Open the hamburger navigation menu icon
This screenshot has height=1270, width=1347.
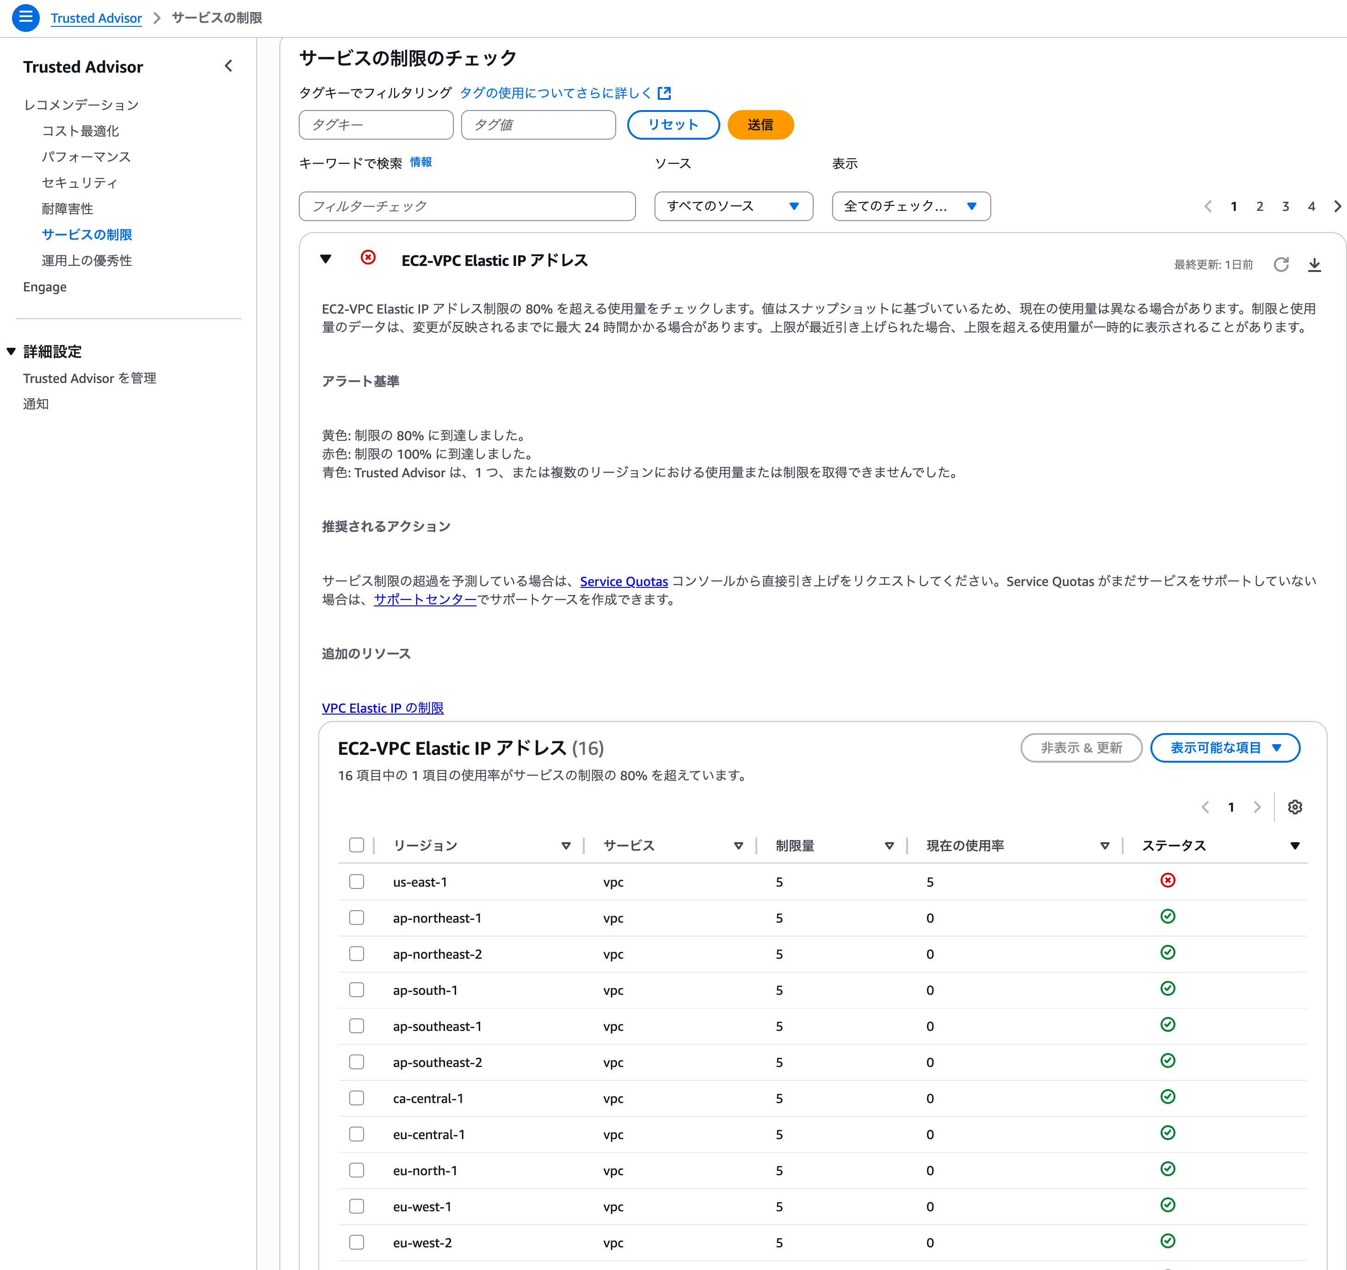[26, 18]
